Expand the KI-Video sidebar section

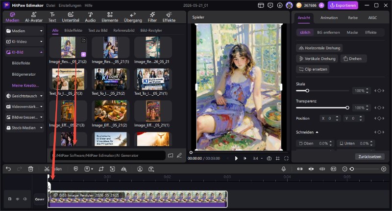(24, 42)
